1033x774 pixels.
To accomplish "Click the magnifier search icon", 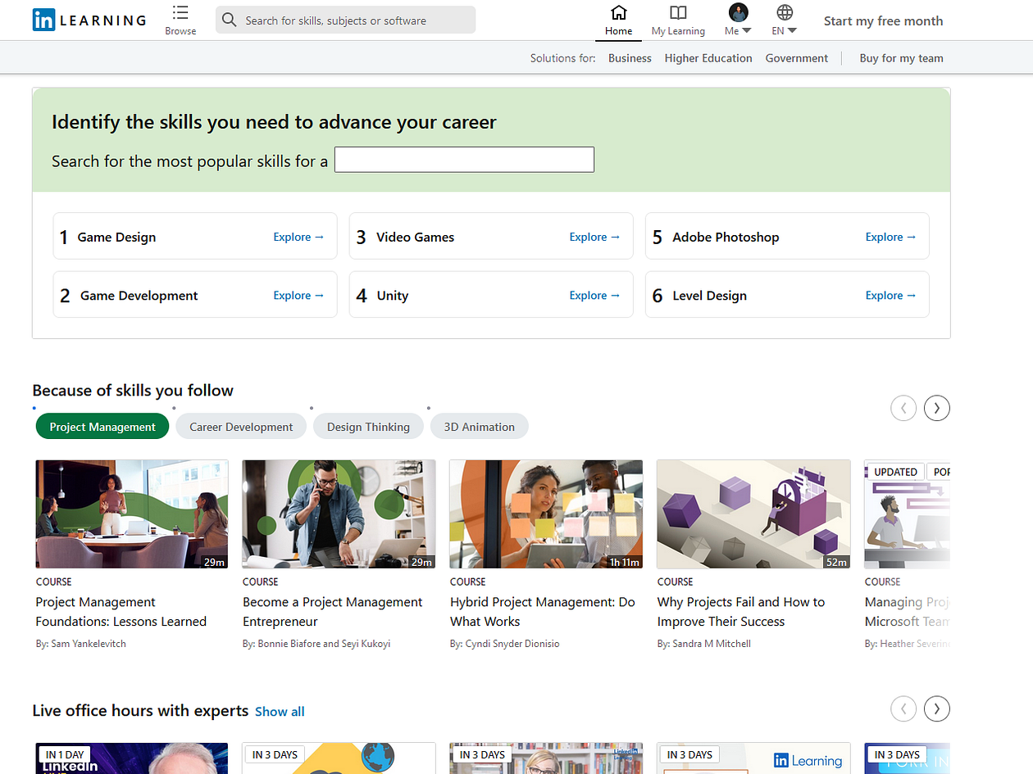I will (230, 20).
